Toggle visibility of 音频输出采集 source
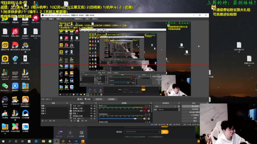The image size is (257, 144). 92,116
